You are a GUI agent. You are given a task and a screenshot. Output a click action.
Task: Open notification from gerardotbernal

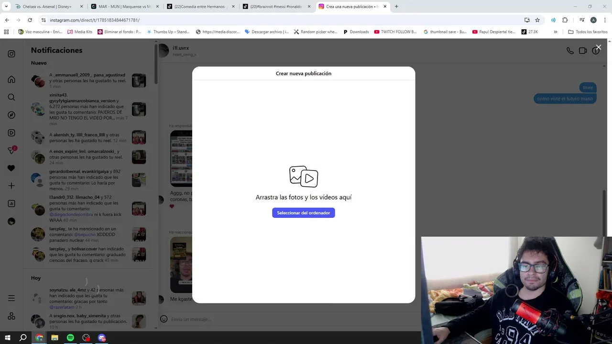tap(88, 180)
